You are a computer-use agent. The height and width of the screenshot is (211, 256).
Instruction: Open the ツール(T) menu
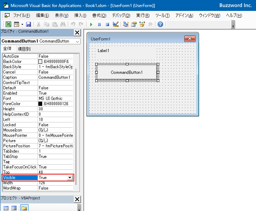[162, 15]
